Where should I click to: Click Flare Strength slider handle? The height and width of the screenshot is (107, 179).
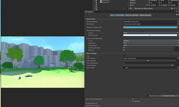(172, 65)
